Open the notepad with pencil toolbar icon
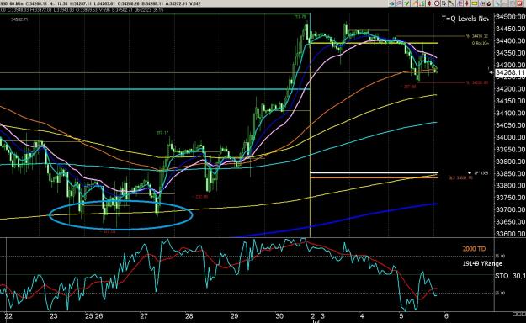Image resolution: width=526 pixels, height=323 pixels. point(444,3)
